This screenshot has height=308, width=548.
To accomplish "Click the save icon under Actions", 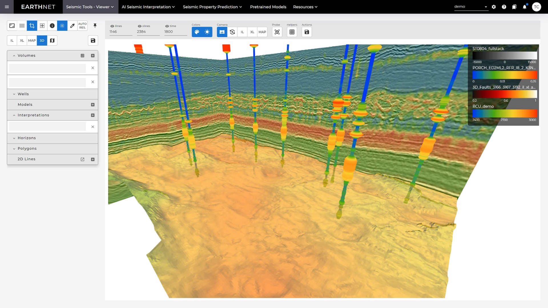I will point(307,32).
